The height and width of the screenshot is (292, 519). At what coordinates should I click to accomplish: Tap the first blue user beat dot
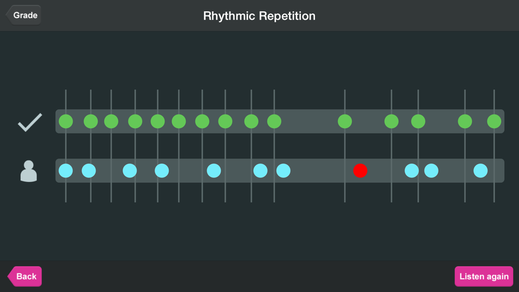(65, 171)
